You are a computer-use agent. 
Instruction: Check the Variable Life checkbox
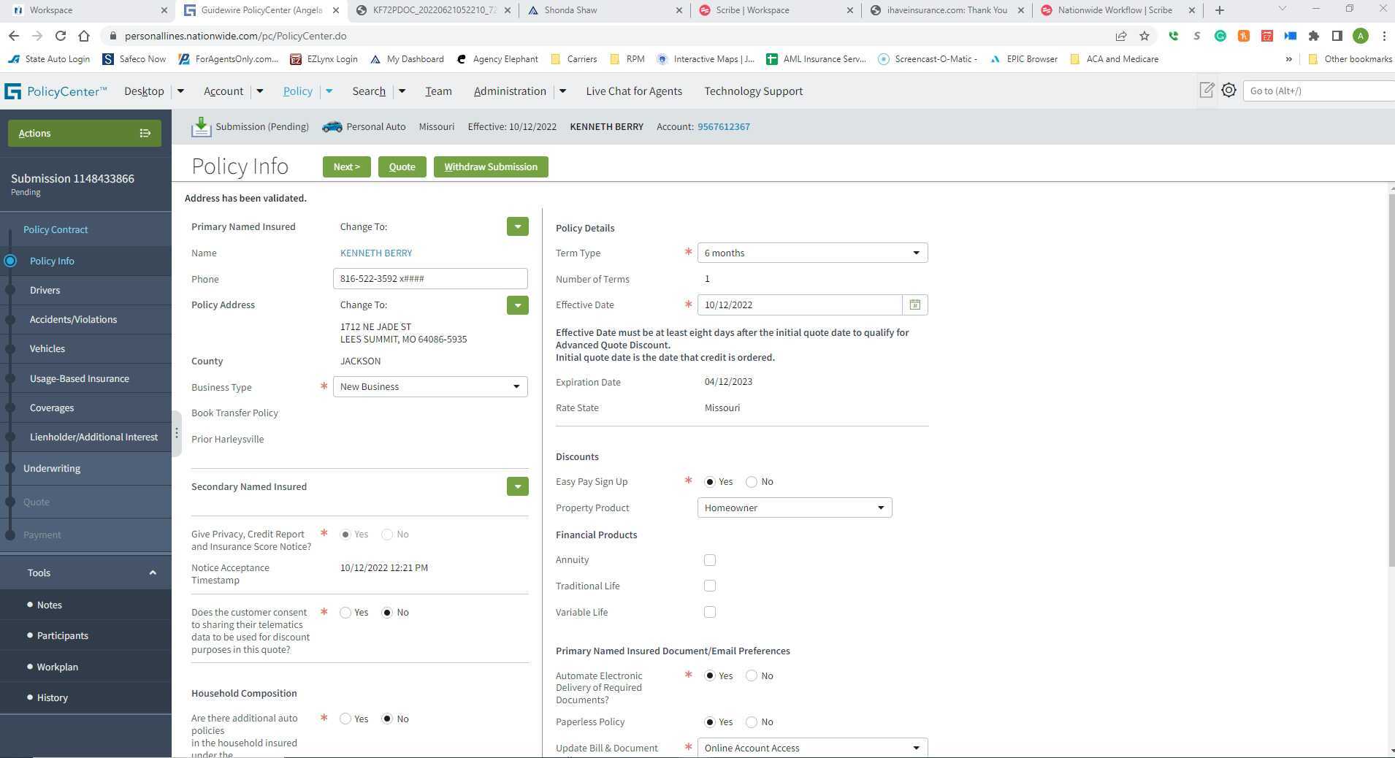[x=709, y=612]
